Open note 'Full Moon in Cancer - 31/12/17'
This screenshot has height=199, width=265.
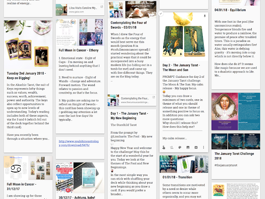[x=22, y=187]
